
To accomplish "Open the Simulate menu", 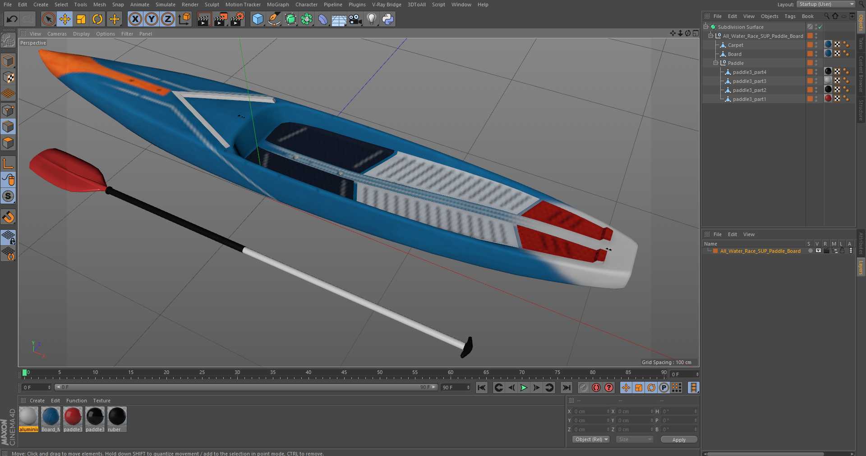I will click(x=166, y=5).
